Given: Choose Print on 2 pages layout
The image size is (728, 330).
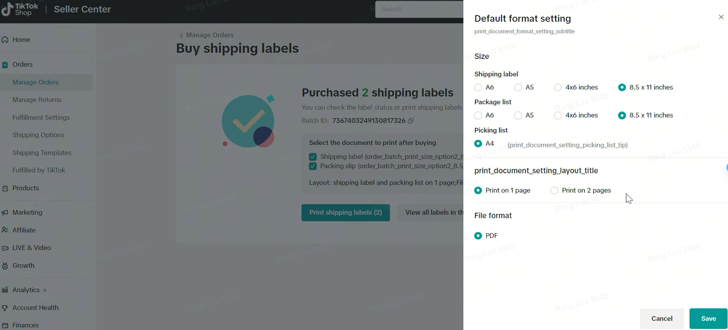Looking at the screenshot, I should click(554, 190).
